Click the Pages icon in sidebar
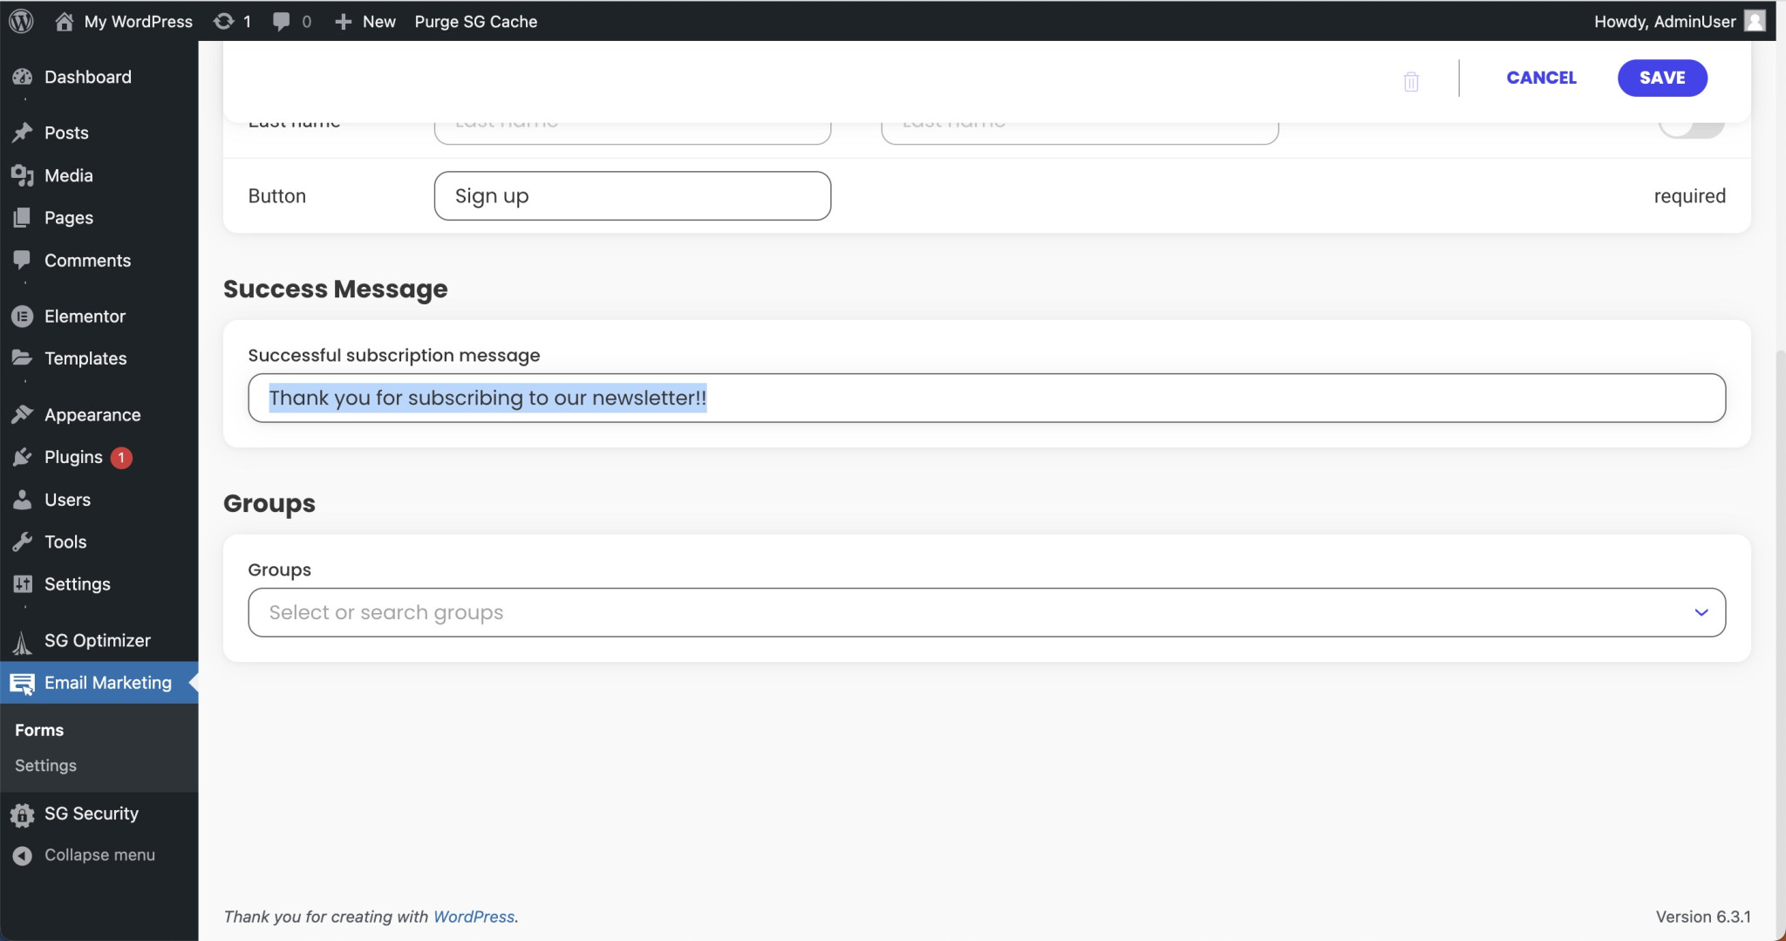Viewport: 1786px width, 941px height. pos(23,218)
